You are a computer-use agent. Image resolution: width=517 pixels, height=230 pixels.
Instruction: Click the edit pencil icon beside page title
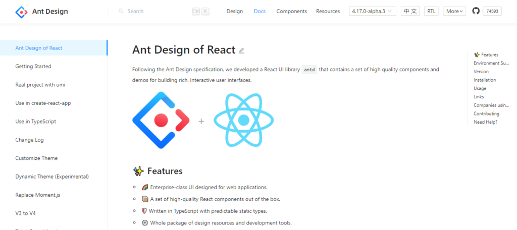pyautogui.click(x=241, y=50)
